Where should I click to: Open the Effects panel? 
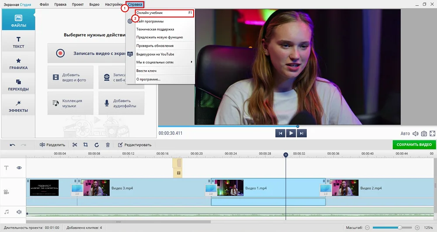18,106
